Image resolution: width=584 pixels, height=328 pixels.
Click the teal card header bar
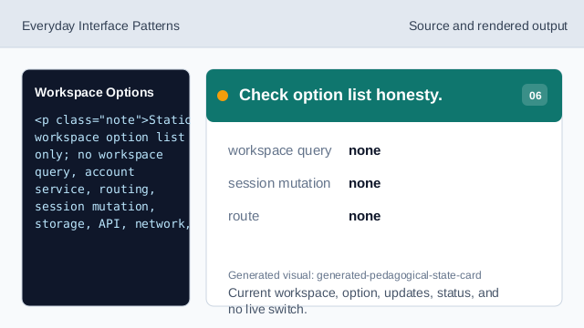pos(384,96)
